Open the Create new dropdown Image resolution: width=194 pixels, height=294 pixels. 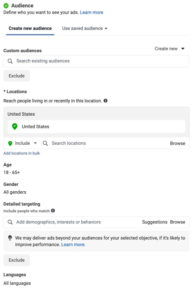tap(170, 49)
